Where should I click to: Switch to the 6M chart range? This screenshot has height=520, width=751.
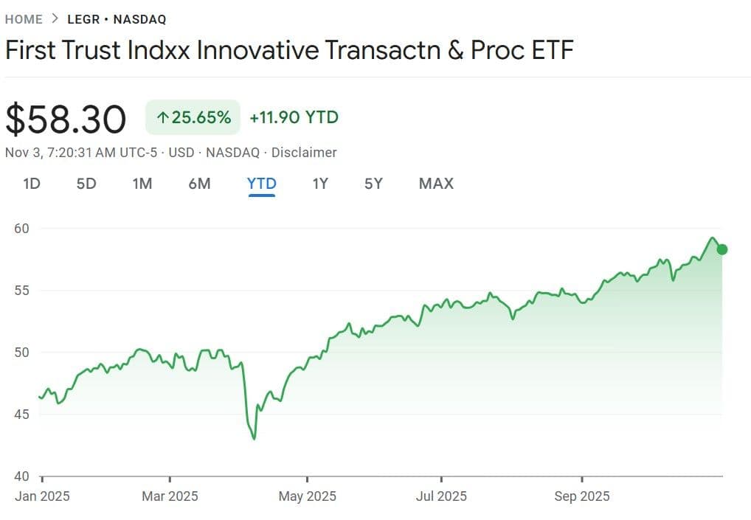pyautogui.click(x=199, y=184)
